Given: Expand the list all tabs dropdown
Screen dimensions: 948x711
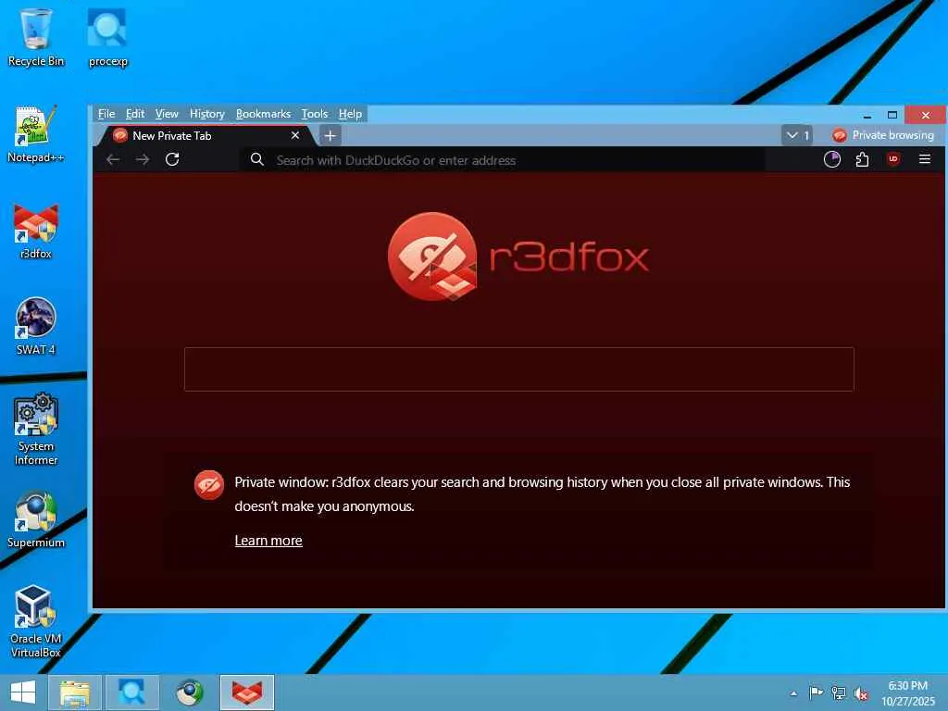Looking at the screenshot, I should [x=797, y=135].
